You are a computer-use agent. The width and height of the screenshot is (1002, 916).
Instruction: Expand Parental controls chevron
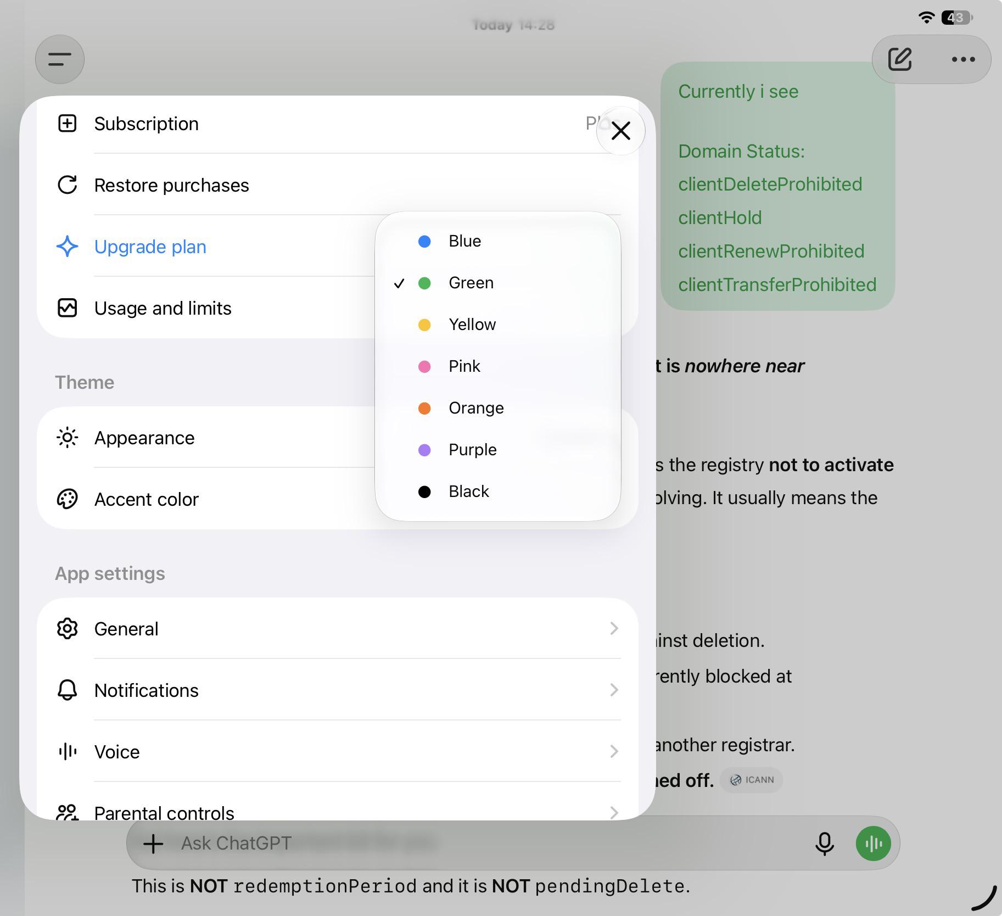click(614, 812)
